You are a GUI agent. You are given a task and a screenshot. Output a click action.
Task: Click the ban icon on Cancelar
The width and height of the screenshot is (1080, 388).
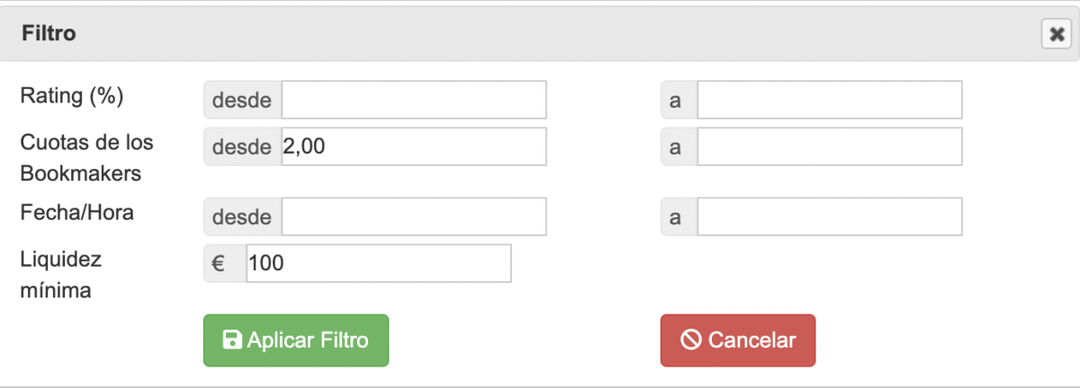[x=690, y=340]
